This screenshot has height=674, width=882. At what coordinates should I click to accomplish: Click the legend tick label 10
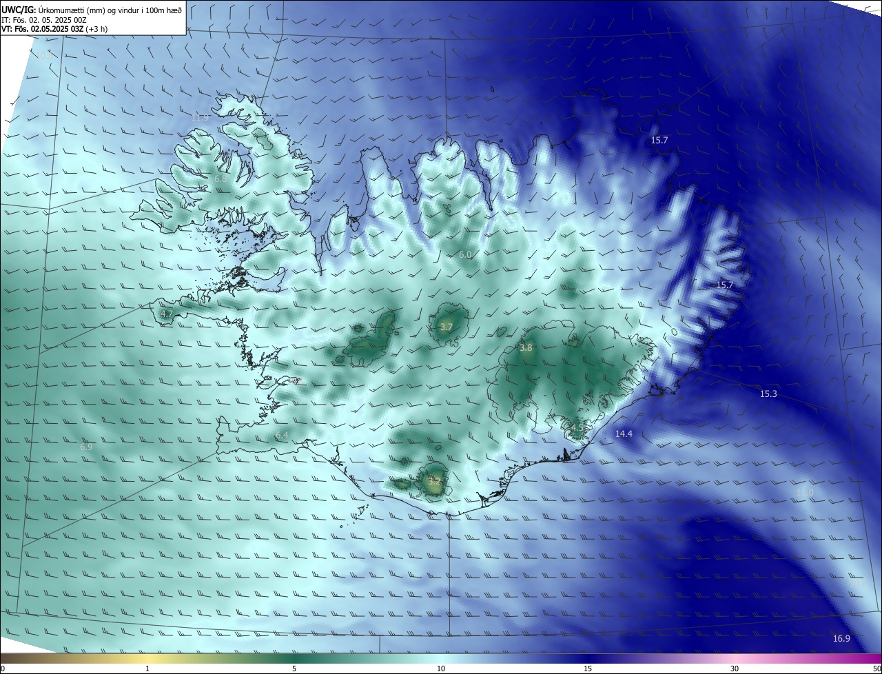tap(441, 668)
